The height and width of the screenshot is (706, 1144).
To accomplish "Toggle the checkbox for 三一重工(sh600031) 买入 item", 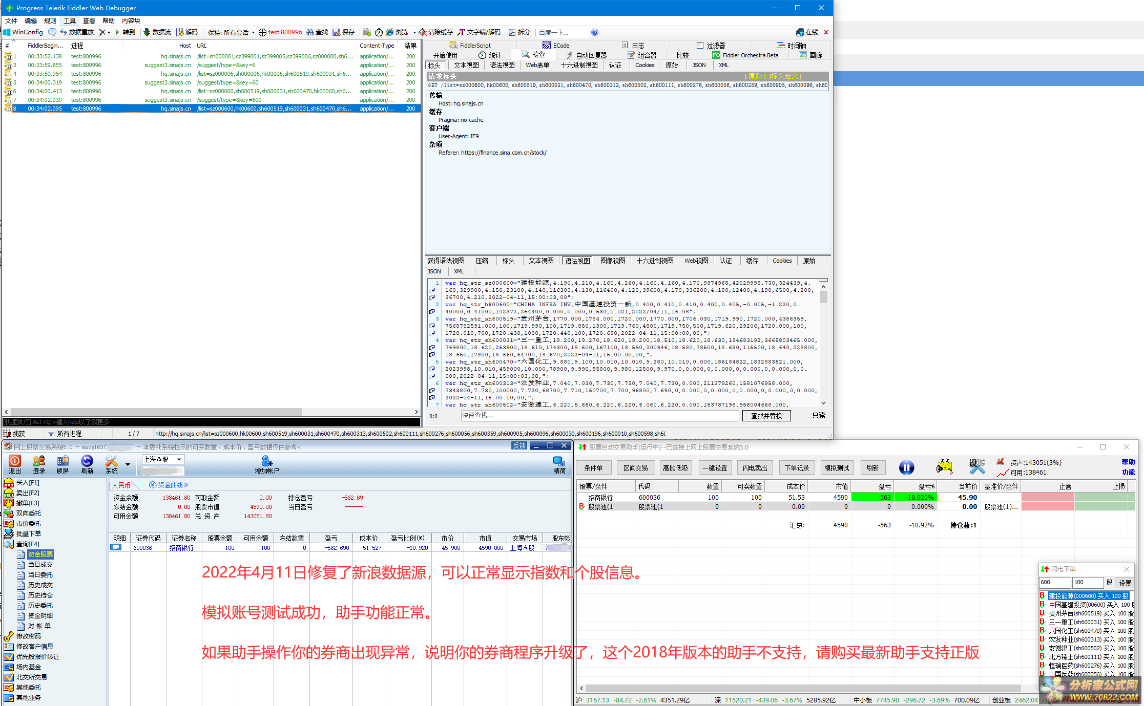I will click(1042, 622).
